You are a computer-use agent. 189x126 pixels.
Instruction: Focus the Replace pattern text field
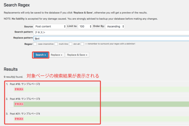[x=111, y=38]
